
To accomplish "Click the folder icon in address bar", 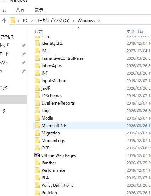I will [x=13, y=21].
